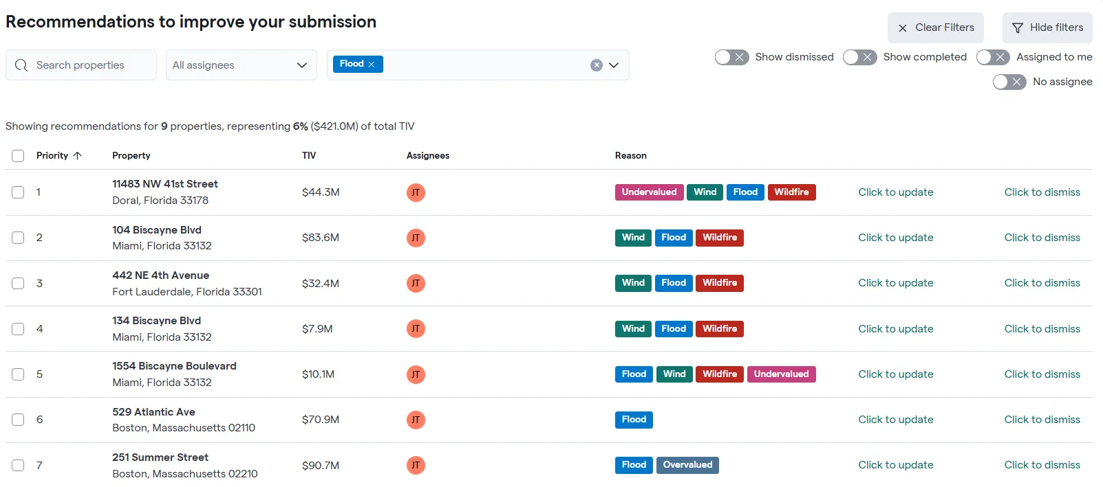Click the Property column header
The image size is (1103, 487).
[x=131, y=156]
